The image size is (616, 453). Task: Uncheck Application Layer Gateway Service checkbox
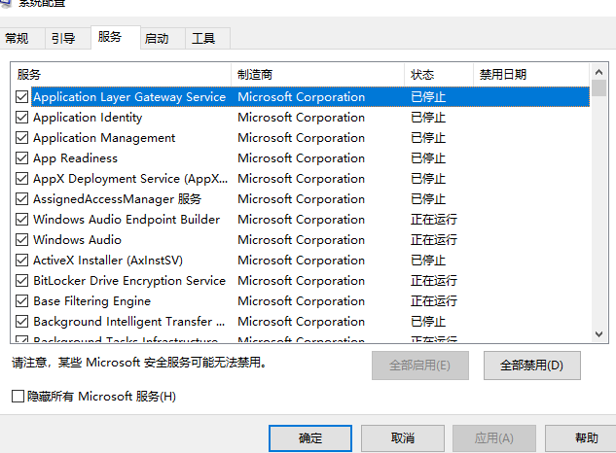(22, 97)
